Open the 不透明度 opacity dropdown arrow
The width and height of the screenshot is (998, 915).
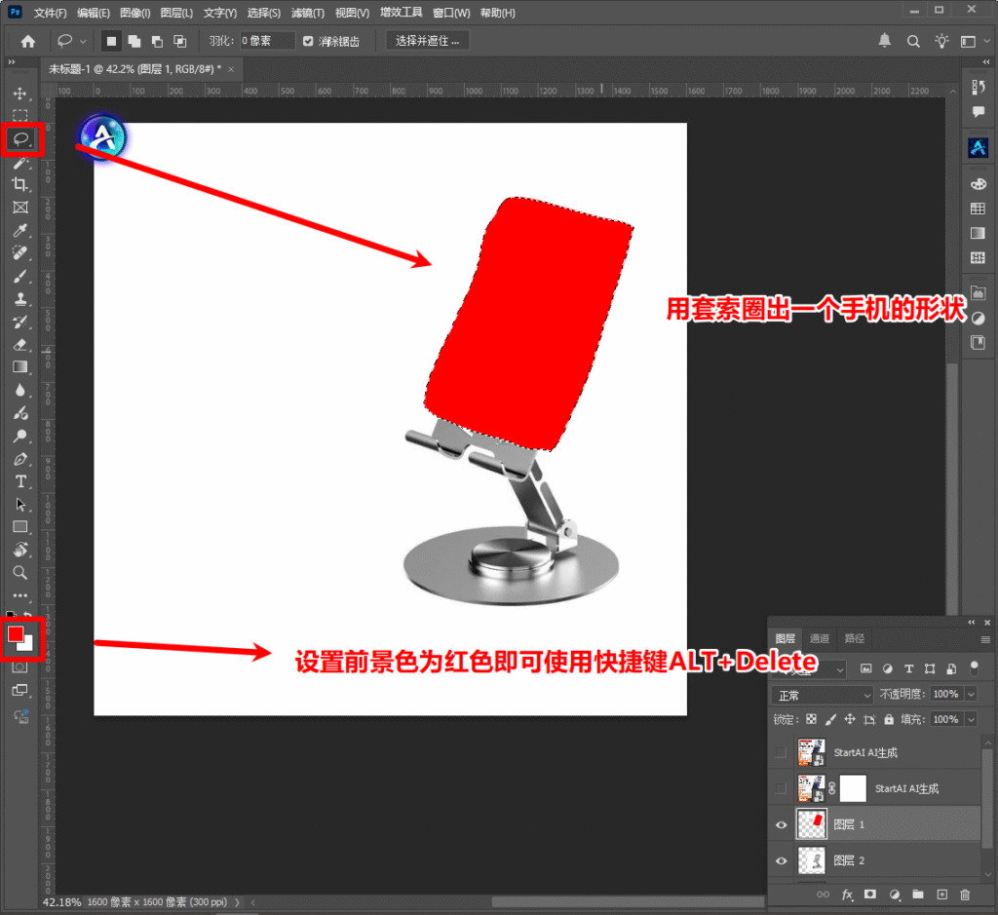(972, 694)
